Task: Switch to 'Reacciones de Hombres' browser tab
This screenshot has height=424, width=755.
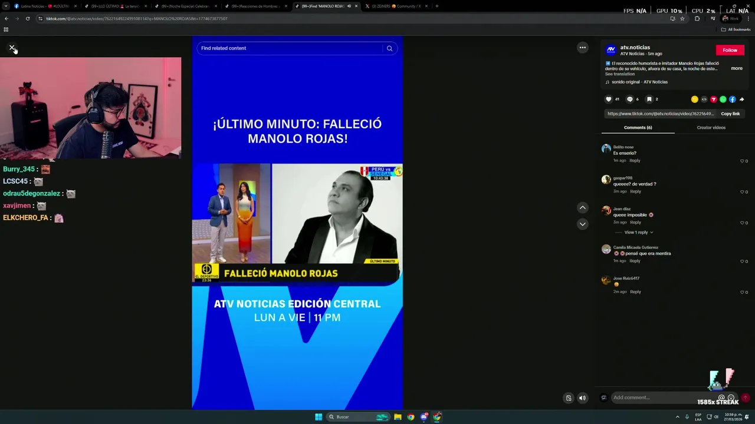Action: [x=255, y=6]
